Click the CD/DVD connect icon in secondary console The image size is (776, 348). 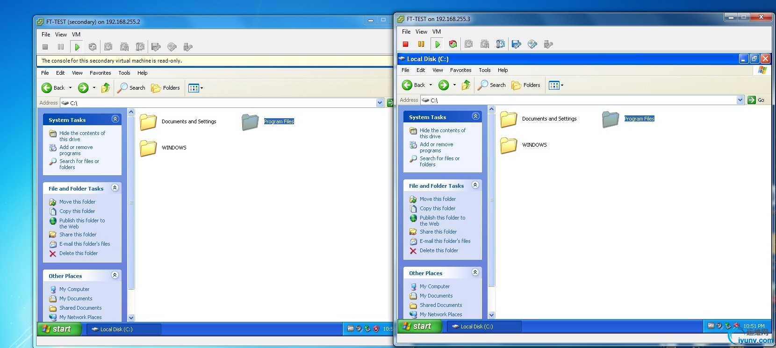click(172, 47)
